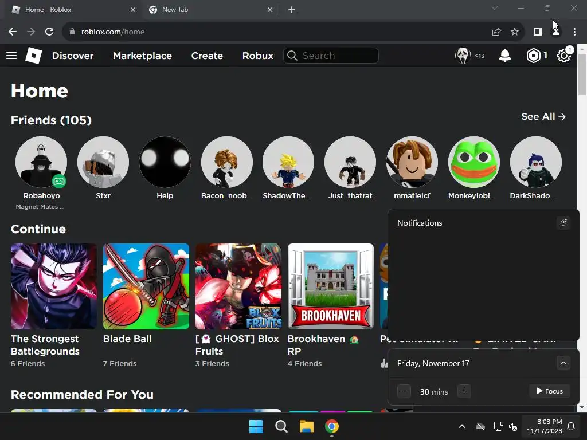Viewport: 587px width, 440px height.
Task: Share this page icon in address bar
Action: (496, 32)
